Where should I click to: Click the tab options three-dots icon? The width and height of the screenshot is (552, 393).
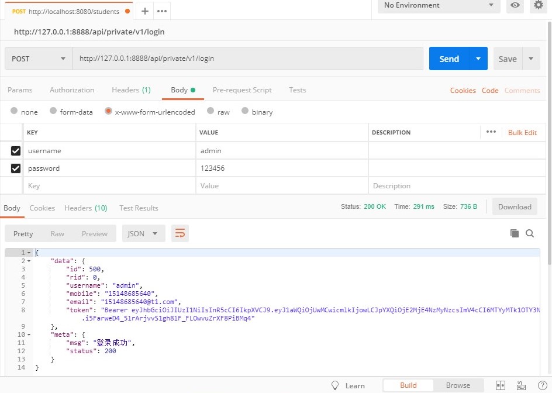coord(162,11)
